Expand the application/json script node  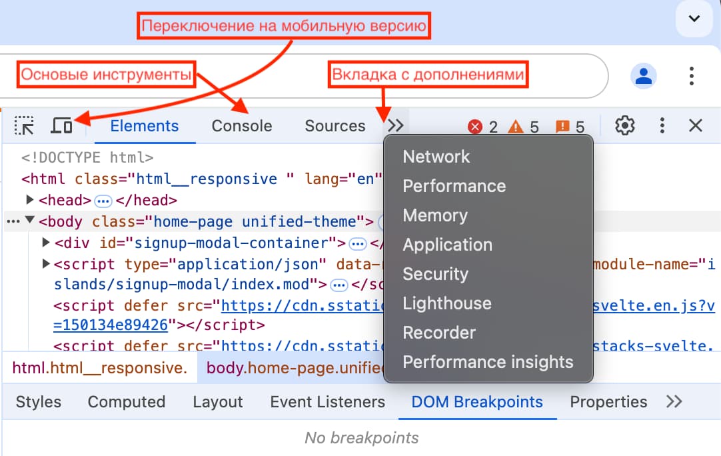point(45,263)
